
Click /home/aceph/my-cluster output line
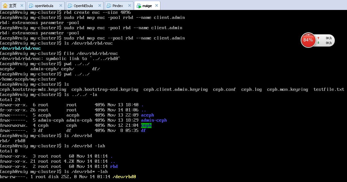(28, 79)
